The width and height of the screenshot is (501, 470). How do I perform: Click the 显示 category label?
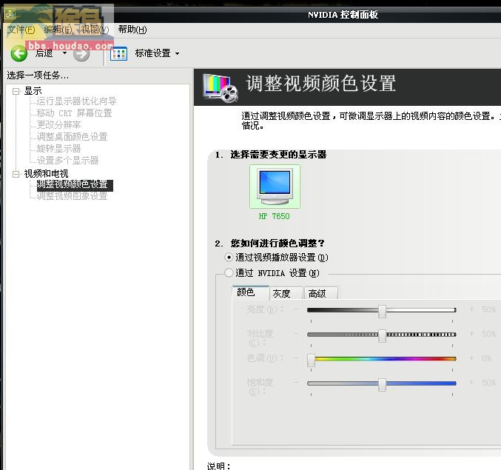pyautogui.click(x=33, y=91)
